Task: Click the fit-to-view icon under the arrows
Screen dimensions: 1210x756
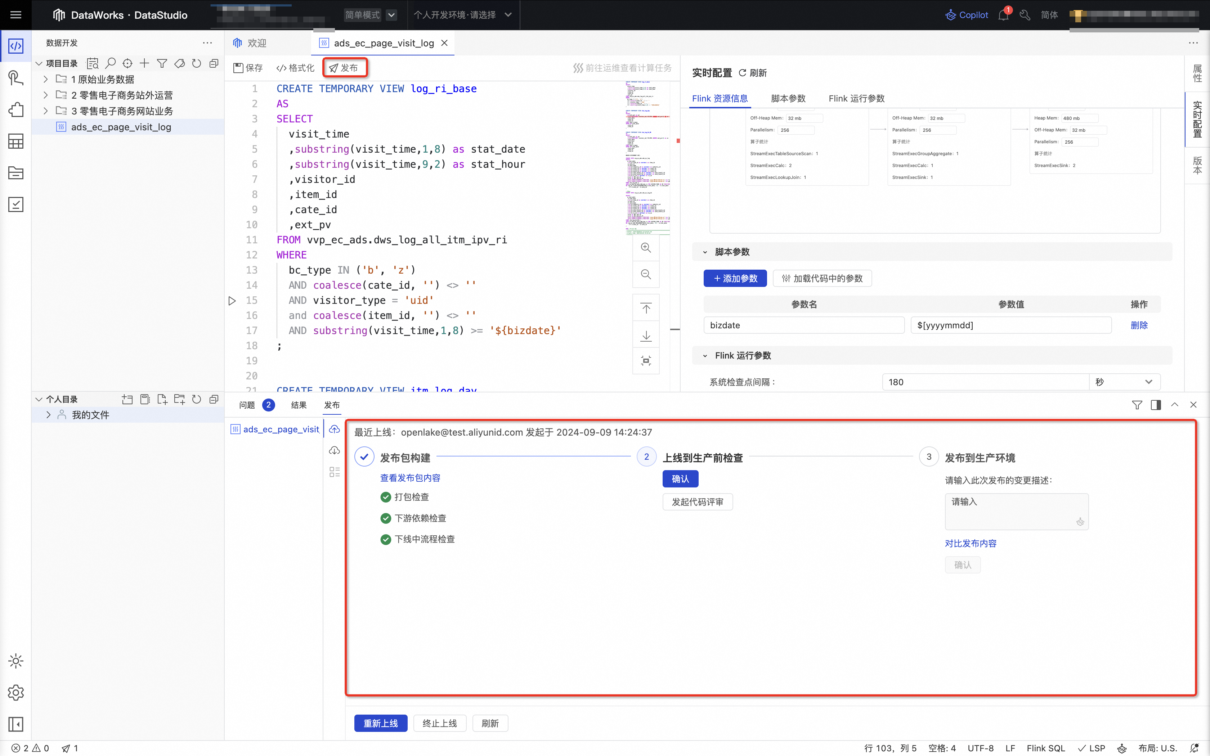Action: 646,361
